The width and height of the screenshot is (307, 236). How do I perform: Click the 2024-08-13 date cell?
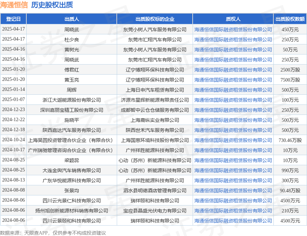13,180
